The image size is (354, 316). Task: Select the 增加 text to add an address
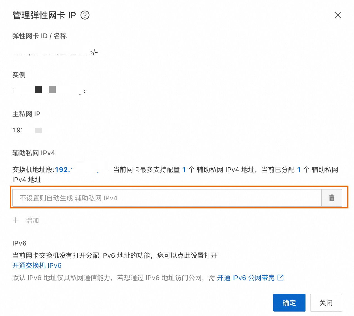click(32, 220)
